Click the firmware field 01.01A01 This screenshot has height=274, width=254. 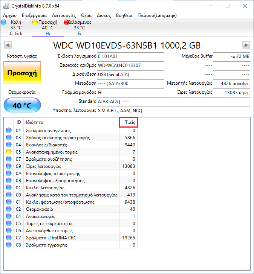[130, 56]
